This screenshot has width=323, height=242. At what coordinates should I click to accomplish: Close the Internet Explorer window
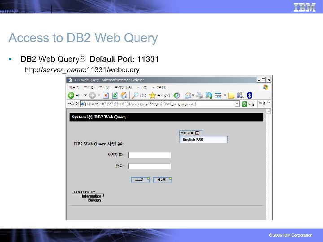tap(269, 80)
